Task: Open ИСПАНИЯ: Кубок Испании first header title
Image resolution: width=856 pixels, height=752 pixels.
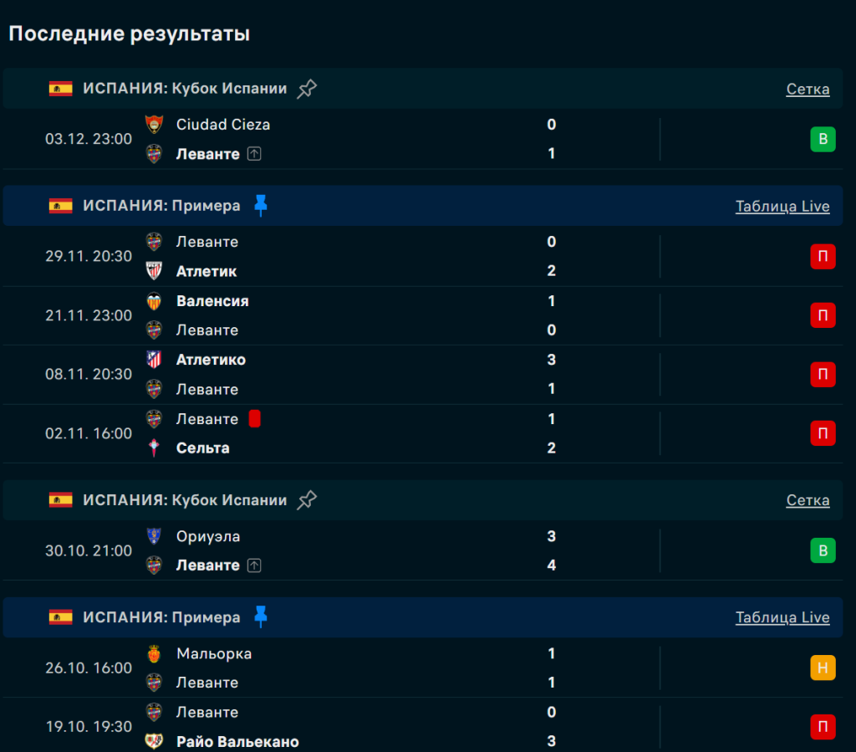Action: tap(185, 89)
